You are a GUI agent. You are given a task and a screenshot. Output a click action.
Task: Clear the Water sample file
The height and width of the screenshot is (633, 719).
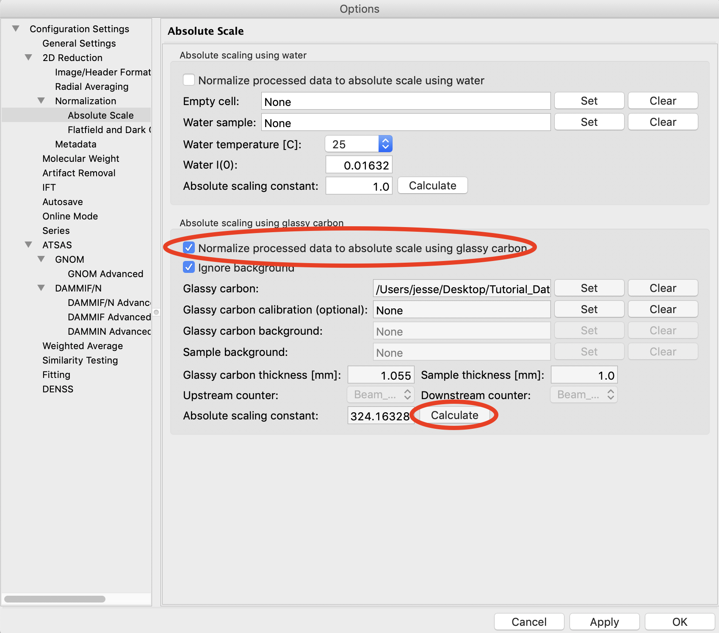pos(663,122)
